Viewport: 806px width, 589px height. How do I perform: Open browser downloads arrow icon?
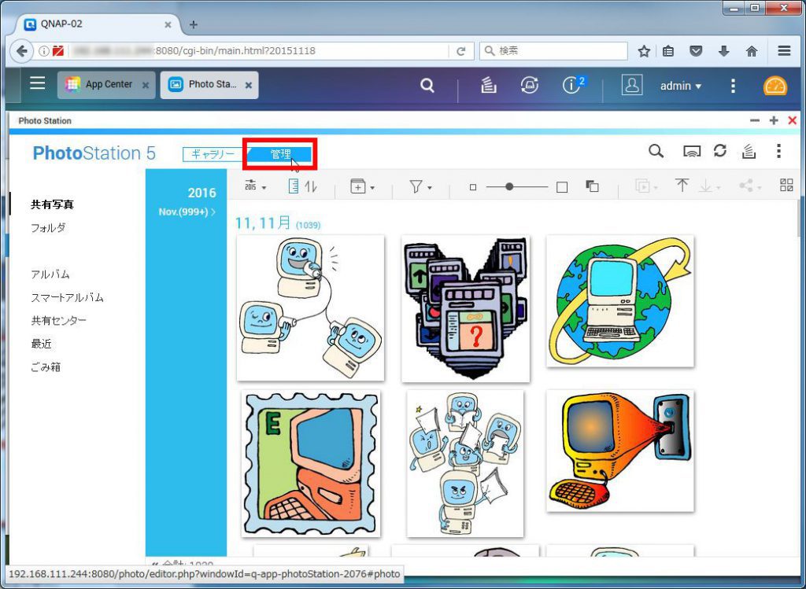(724, 51)
